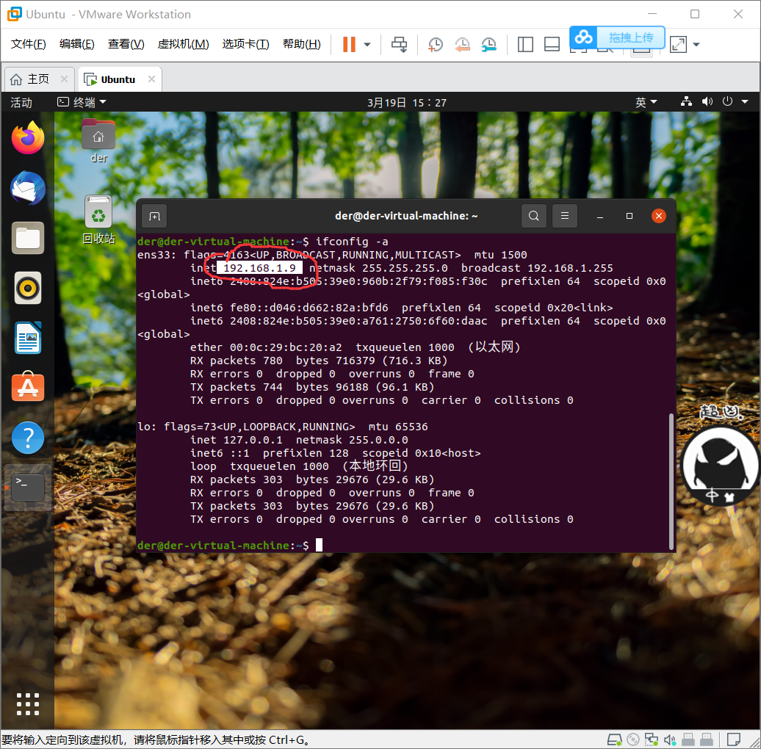The width and height of the screenshot is (761, 749).
Task: Open Ubuntu Software from the dock
Action: [x=28, y=388]
